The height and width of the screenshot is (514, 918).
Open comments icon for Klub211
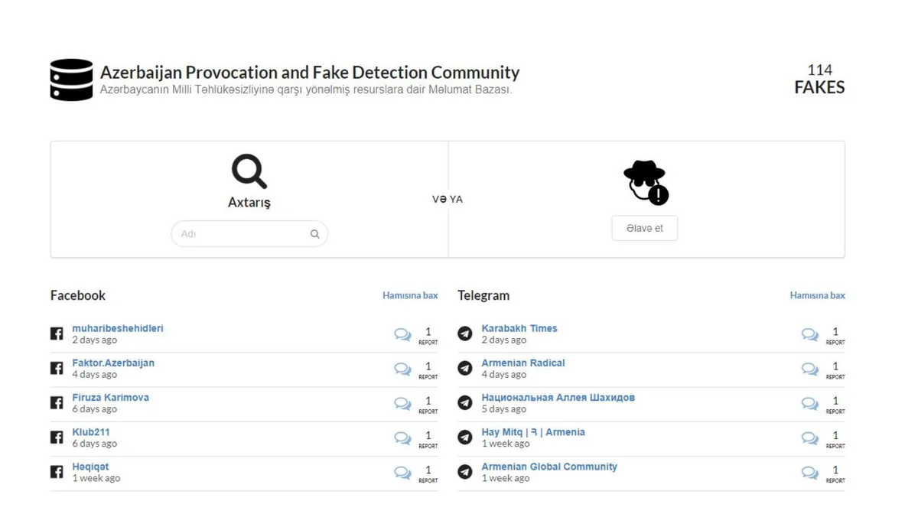[402, 438]
